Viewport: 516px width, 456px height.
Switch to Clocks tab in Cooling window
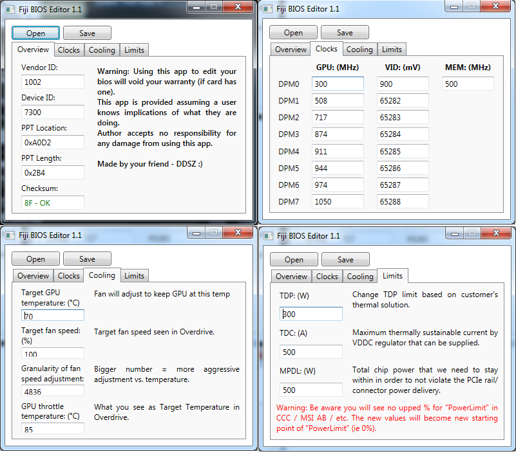tap(69, 276)
